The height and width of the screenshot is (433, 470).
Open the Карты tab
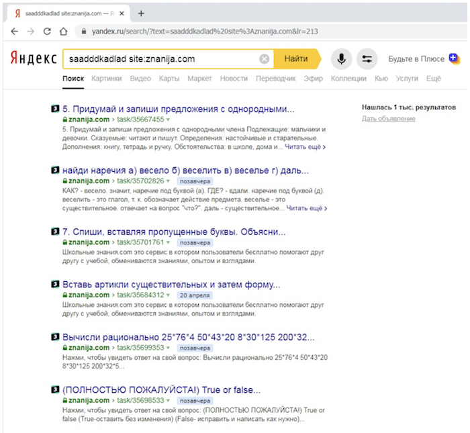click(x=169, y=79)
